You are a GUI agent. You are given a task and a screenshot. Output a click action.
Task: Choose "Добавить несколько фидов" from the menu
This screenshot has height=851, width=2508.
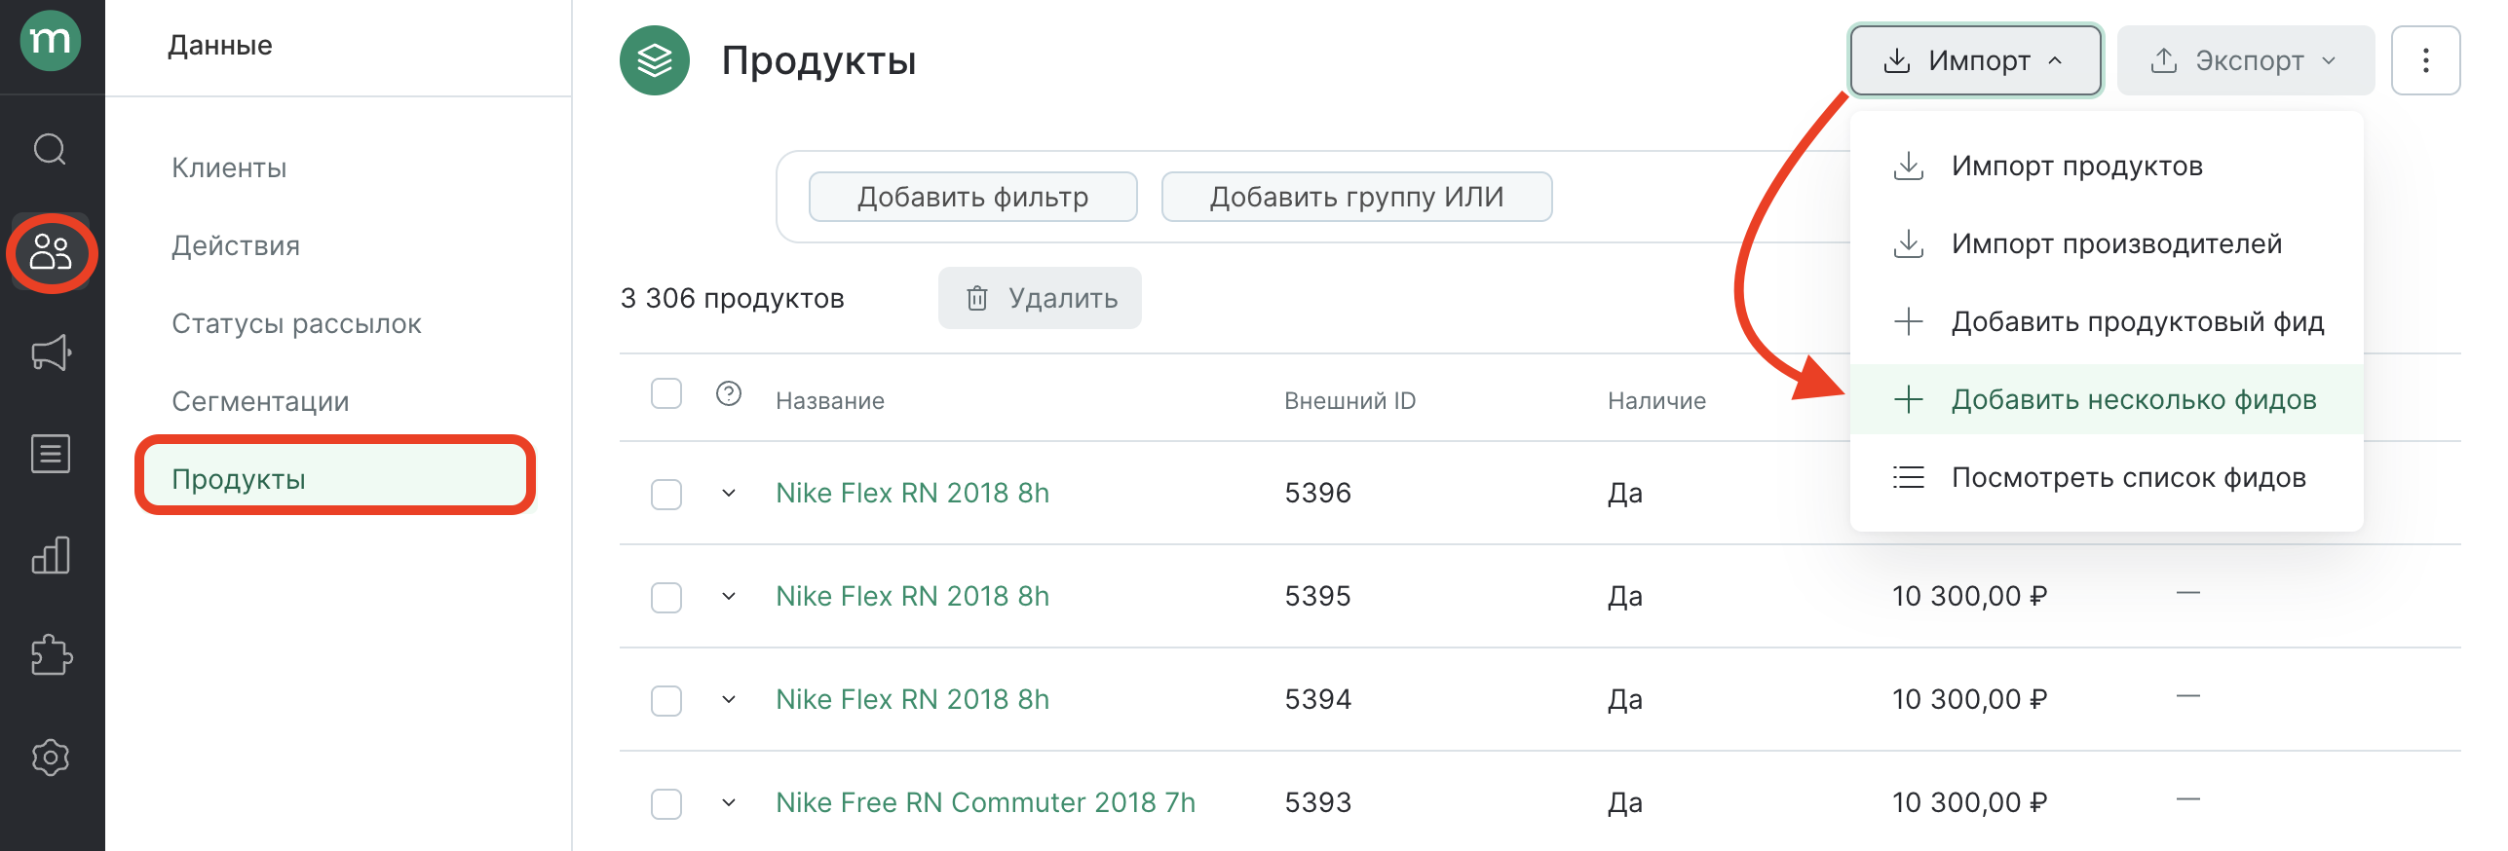coord(2132,400)
